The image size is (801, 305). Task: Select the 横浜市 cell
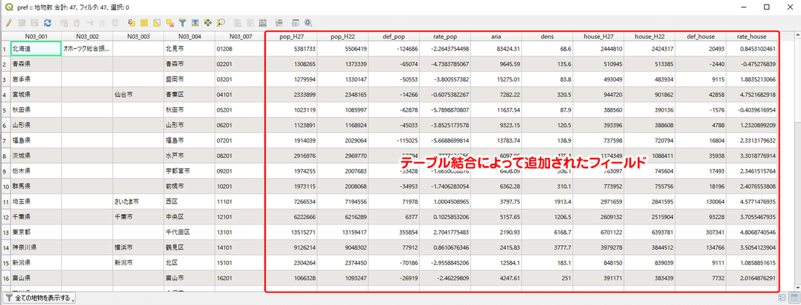pyautogui.click(x=138, y=246)
